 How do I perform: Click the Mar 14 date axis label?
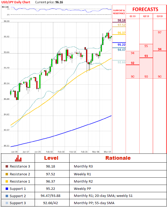108,152
